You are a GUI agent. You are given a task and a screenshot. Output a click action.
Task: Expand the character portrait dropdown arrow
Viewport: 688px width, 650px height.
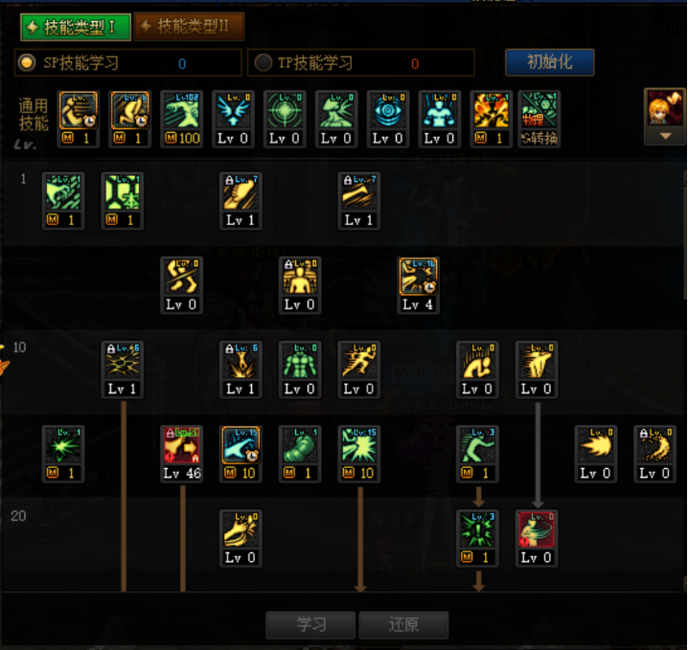(x=666, y=136)
